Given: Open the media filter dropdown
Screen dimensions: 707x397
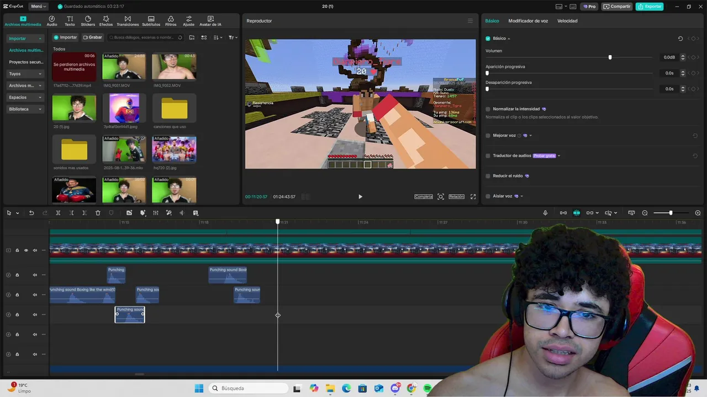Looking at the screenshot, I should coord(233,37).
